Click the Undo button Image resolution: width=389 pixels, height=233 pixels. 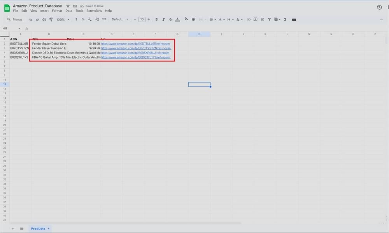[30, 19]
